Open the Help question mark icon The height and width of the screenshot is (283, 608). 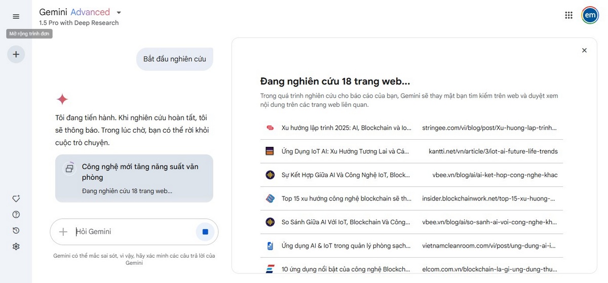16,214
